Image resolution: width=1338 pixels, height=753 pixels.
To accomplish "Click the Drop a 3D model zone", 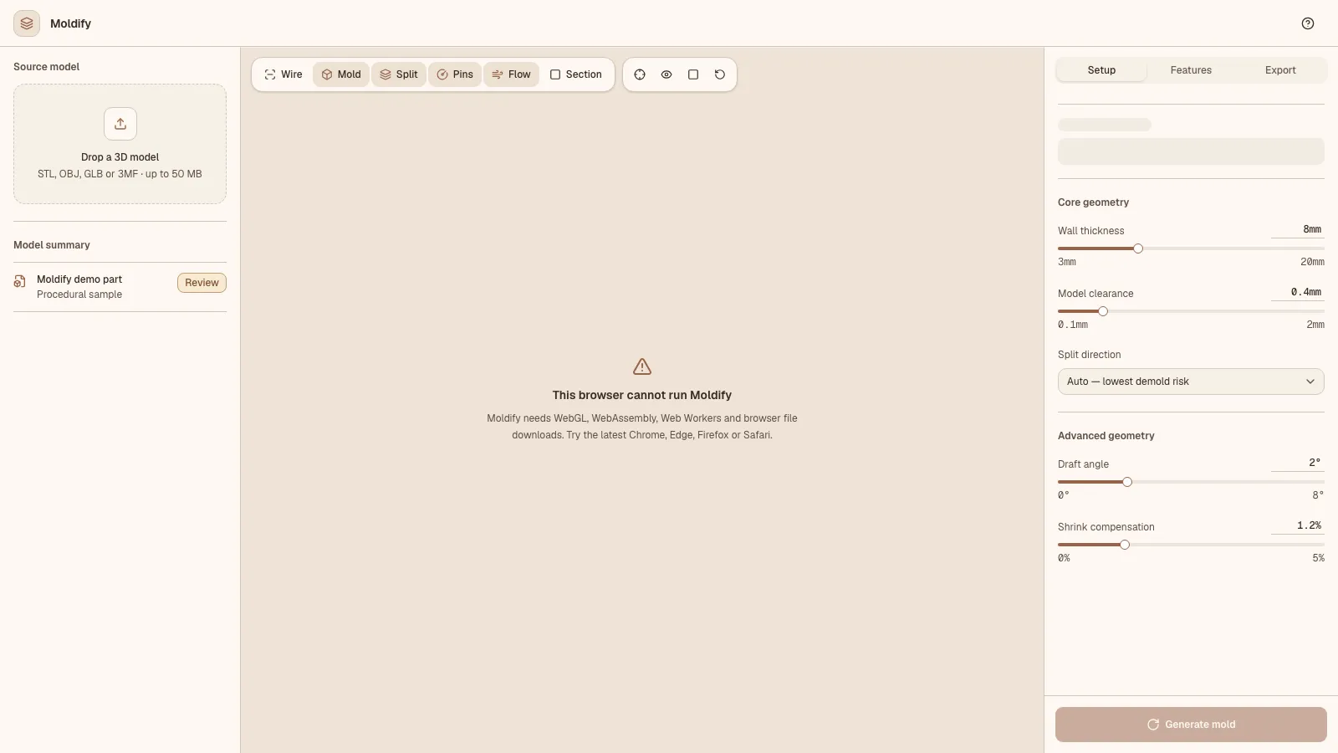I will click(120, 144).
